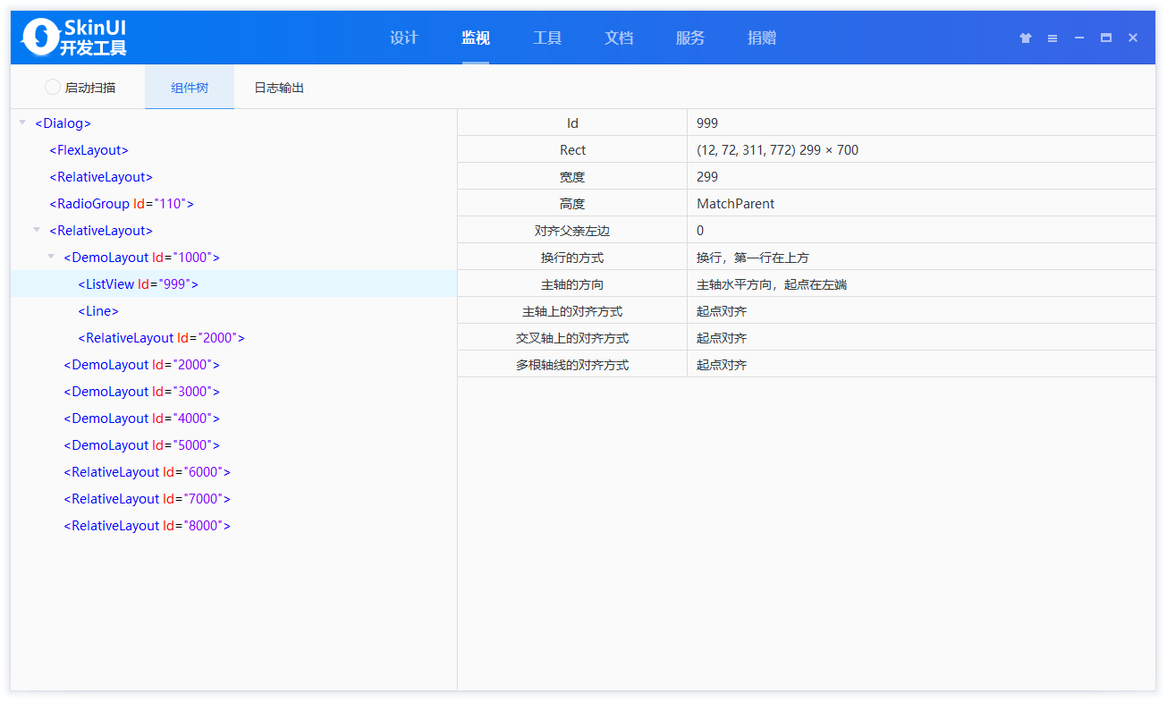Select DemoLayout Id="4000" node
This screenshot has width=1167, height=702.
141,419
